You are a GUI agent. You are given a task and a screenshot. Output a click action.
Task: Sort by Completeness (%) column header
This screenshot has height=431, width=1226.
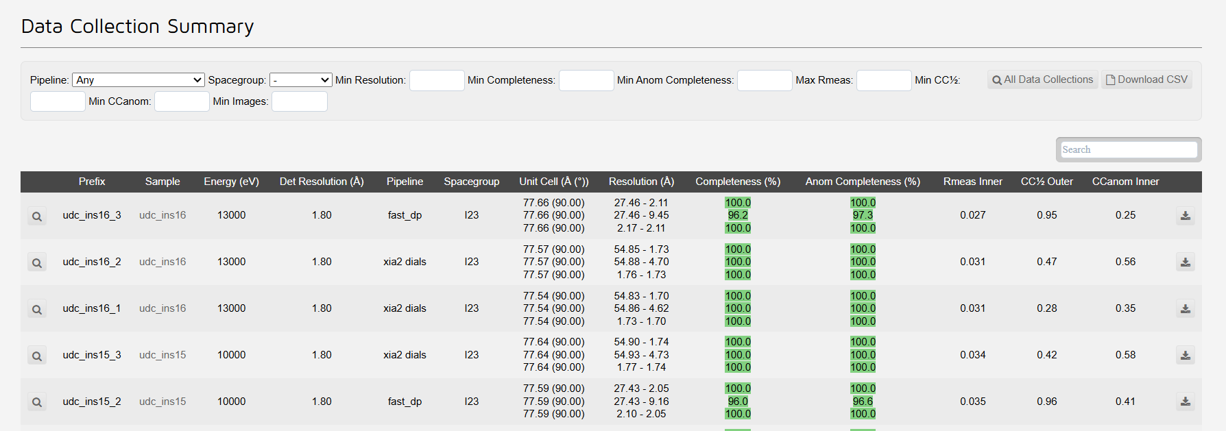click(x=738, y=182)
